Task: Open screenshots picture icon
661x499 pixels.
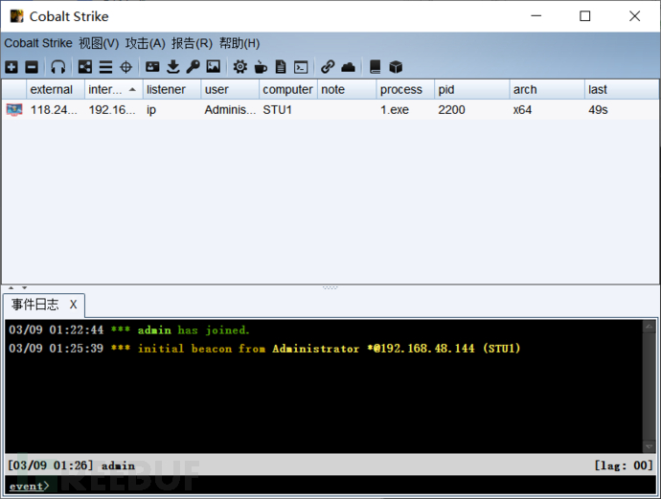Action: coord(214,67)
